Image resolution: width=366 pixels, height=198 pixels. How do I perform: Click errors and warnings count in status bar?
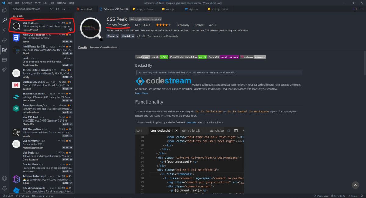[x=8, y=196]
